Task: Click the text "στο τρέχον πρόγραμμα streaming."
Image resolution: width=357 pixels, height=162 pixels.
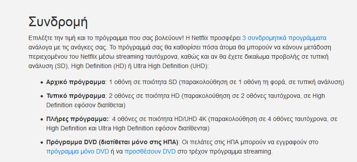Action: click(x=225, y=151)
